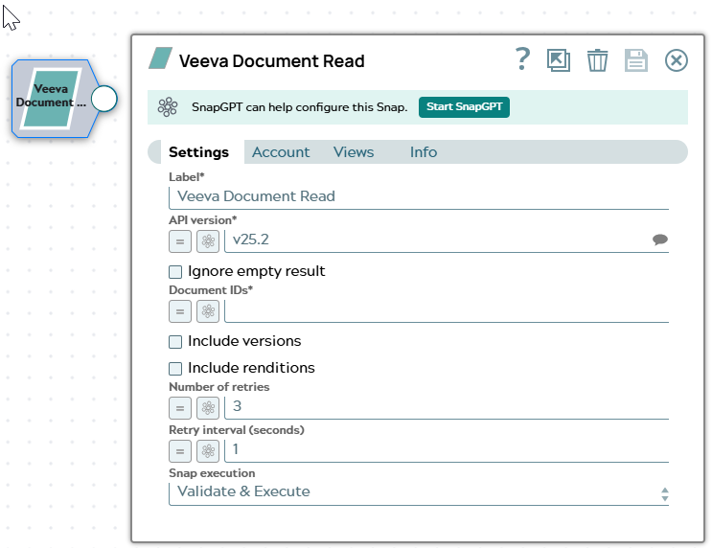Open the Snap execution dropdown
The image size is (712, 548).
pyautogui.click(x=419, y=493)
